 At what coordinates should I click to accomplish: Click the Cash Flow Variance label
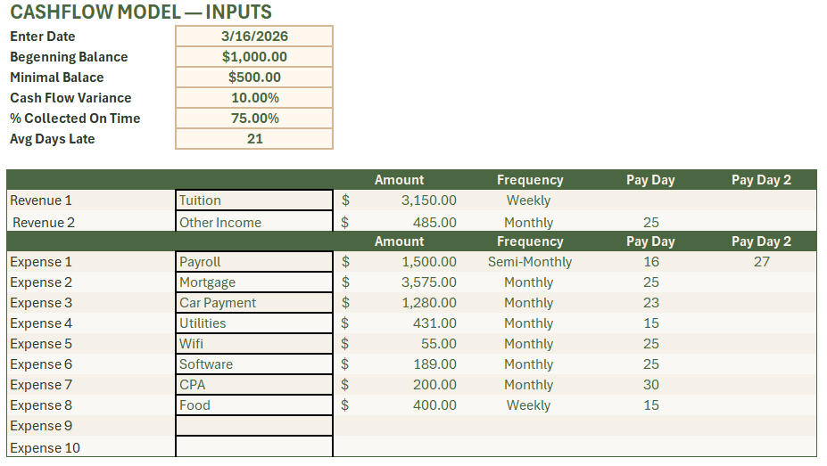point(70,98)
